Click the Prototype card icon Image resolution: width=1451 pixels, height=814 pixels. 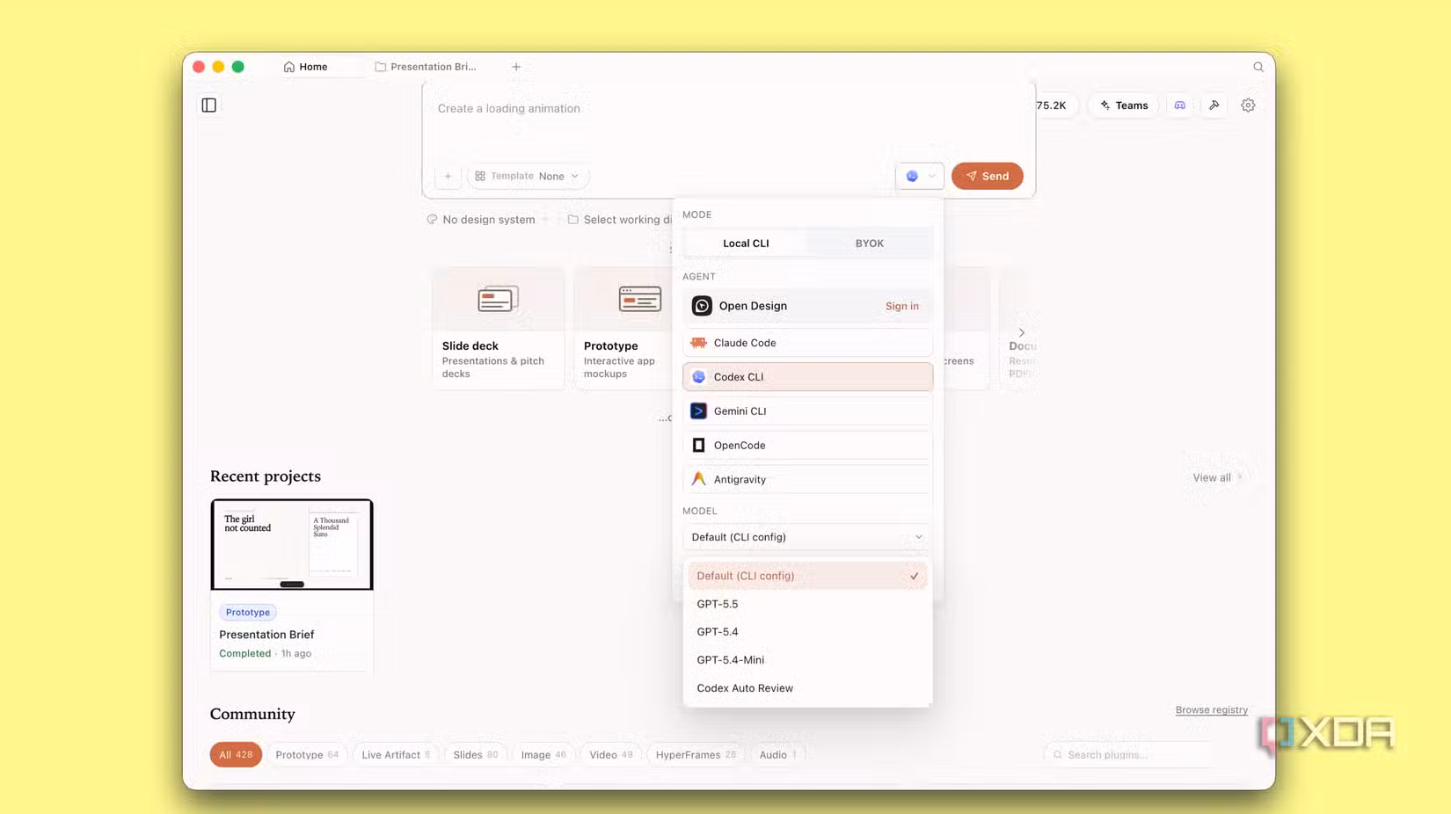(639, 299)
